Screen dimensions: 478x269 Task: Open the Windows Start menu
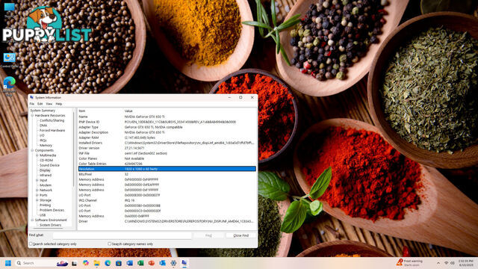click(x=8, y=263)
